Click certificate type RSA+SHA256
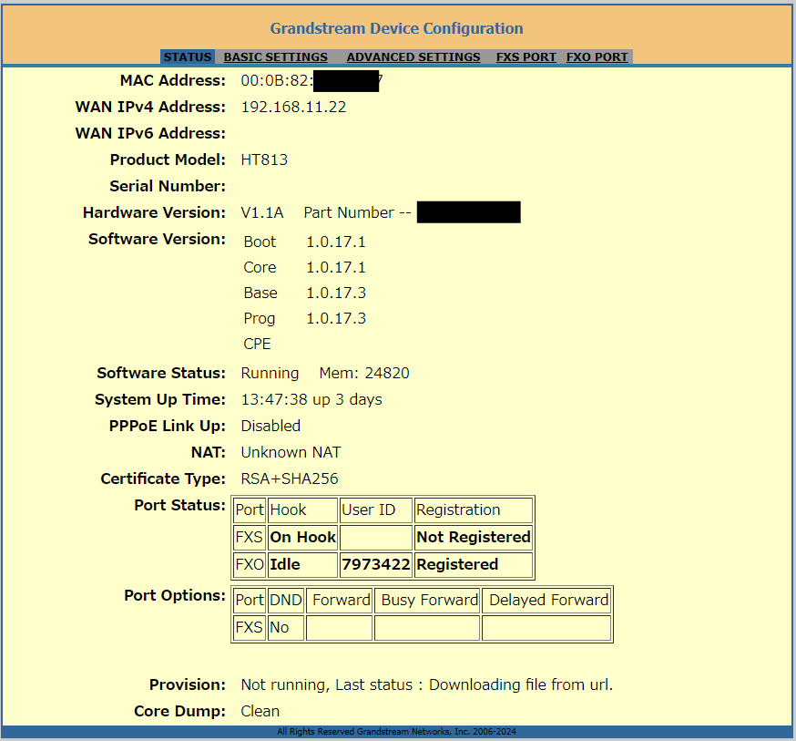Screen dimensions: 796x741 [x=290, y=479]
